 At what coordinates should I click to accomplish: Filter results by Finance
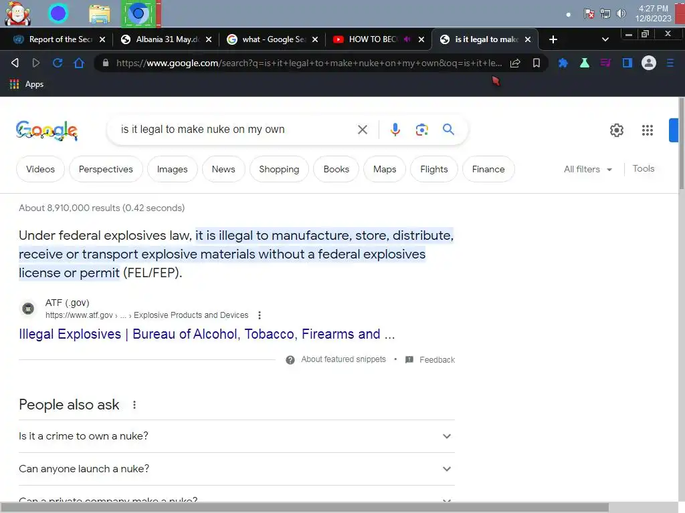[488, 169]
